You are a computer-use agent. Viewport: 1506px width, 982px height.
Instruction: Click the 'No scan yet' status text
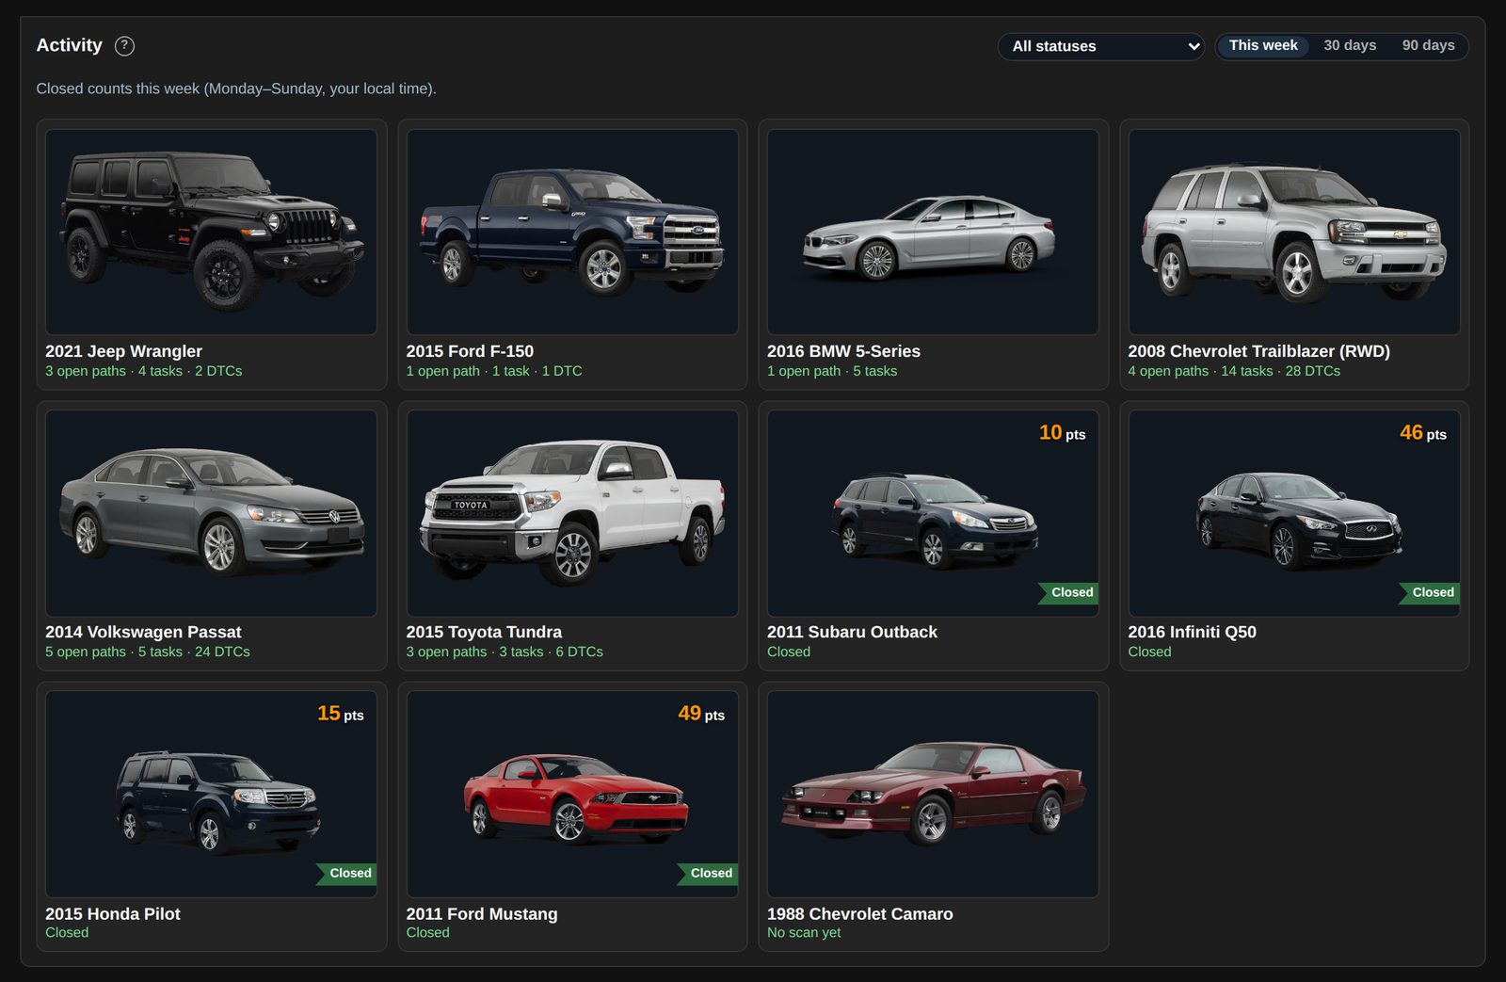(x=804, y=932)
